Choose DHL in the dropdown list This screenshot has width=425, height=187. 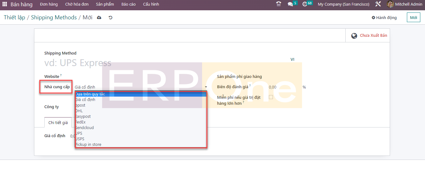pyautogui.click(x=79, y=111)
